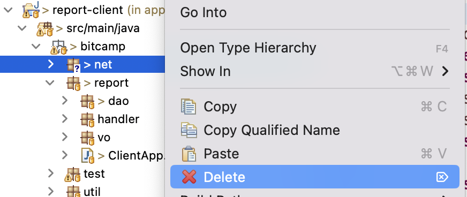Choose Copy in the context menu

coord(314,107)
